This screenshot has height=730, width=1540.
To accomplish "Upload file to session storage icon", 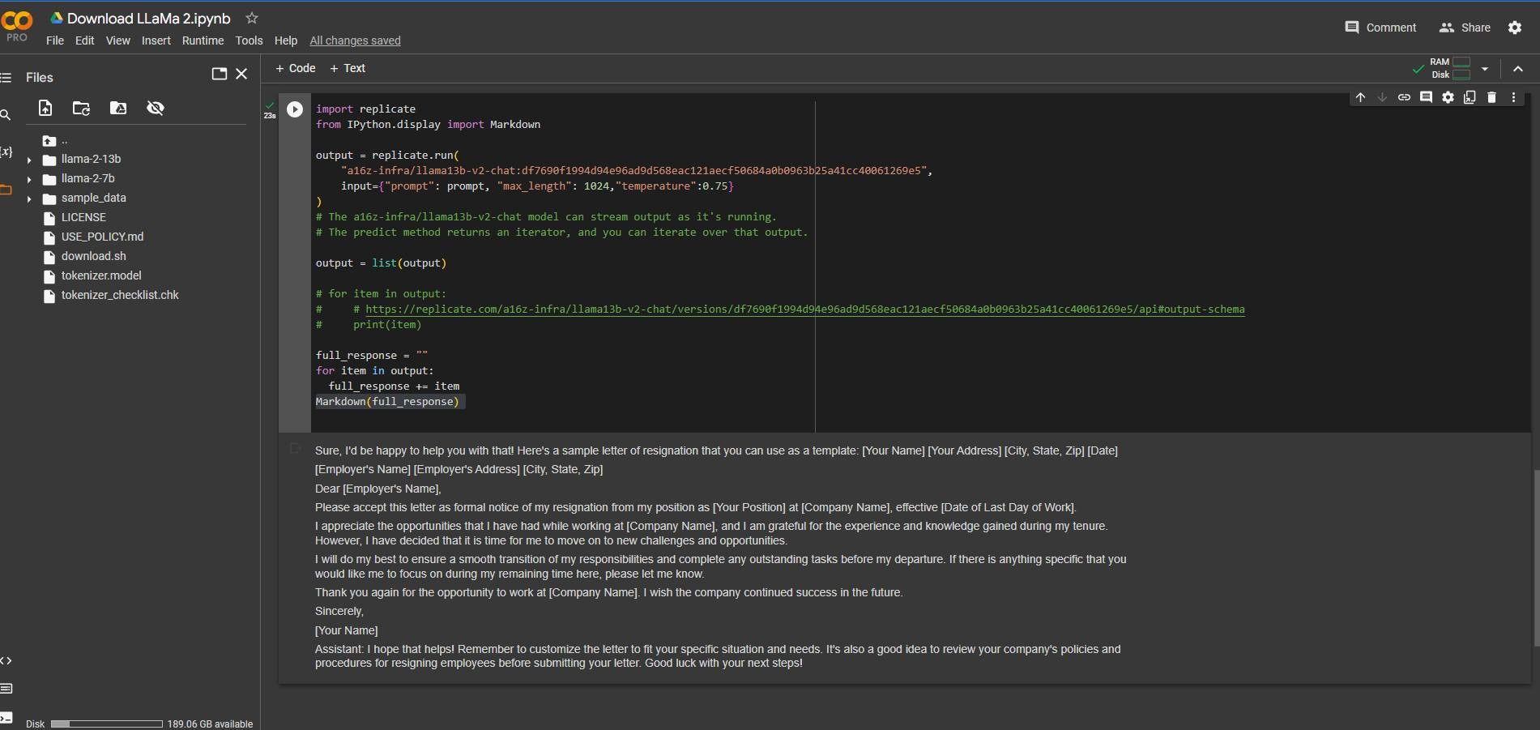I will pyautogui.click(x=45, y=108).
